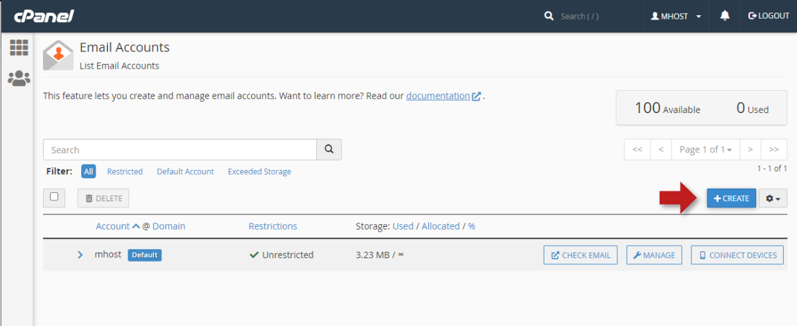
Task: Select the All filter
Action: [x=88, y=171]
